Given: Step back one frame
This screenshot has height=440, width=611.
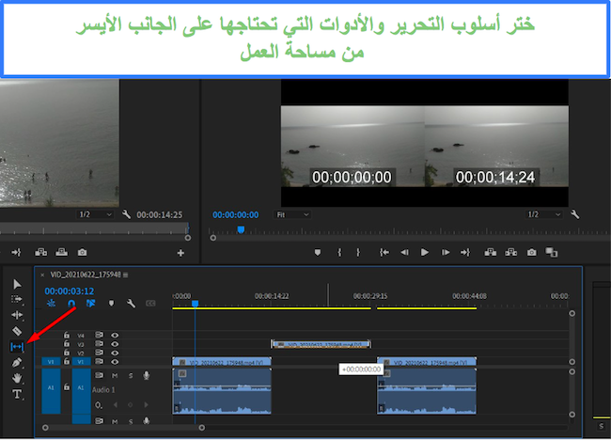Looking at the screenshot, I should (x=404, y=253).
